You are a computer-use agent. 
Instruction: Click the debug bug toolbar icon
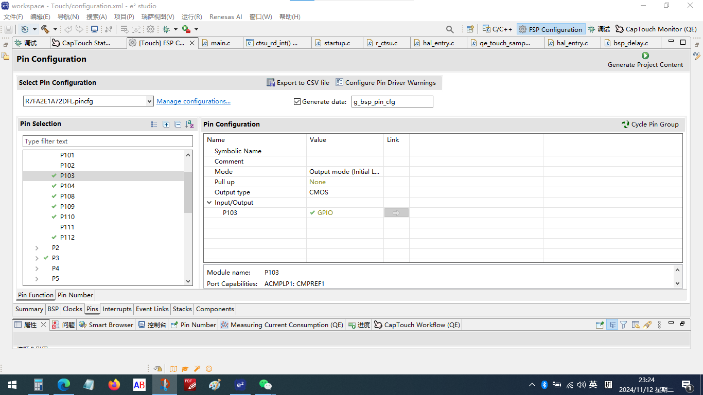pyautogui.click(x=166, y=29)
